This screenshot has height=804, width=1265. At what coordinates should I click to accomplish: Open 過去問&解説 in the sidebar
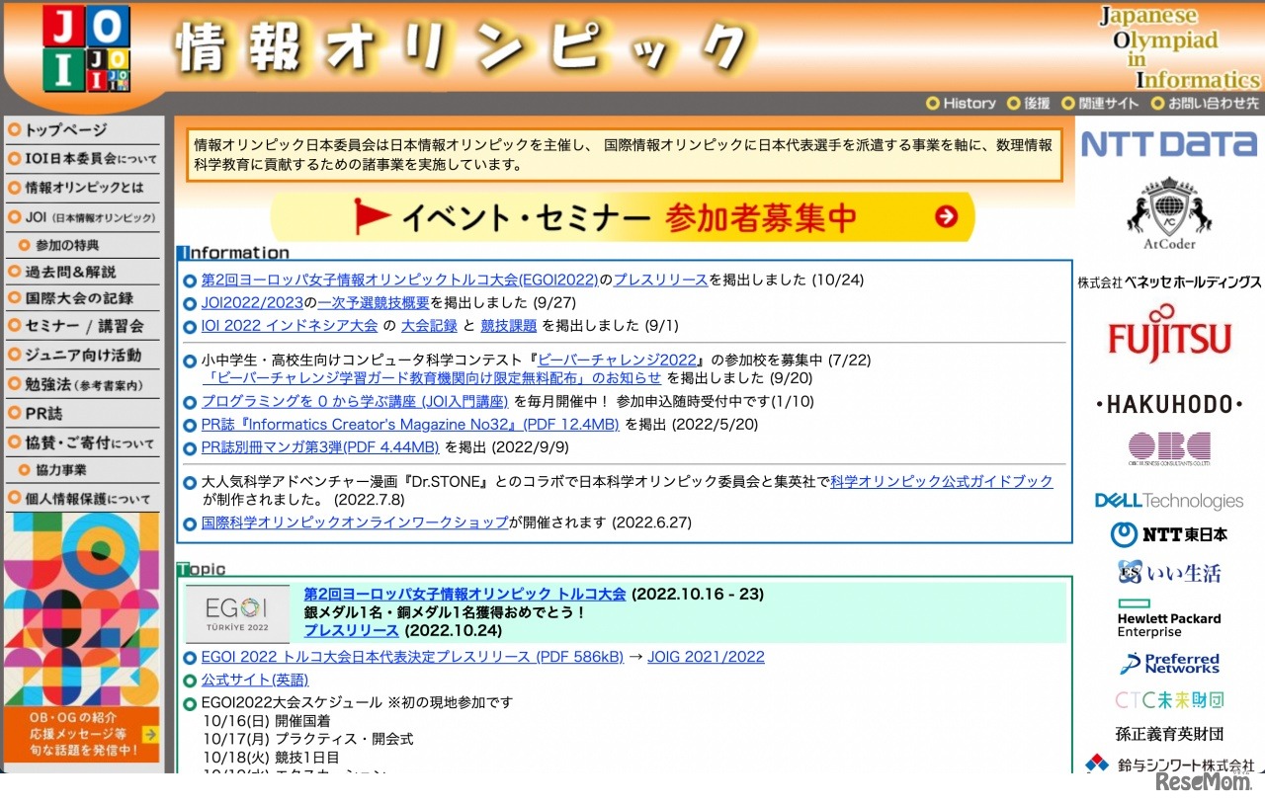tap(82, 272)
